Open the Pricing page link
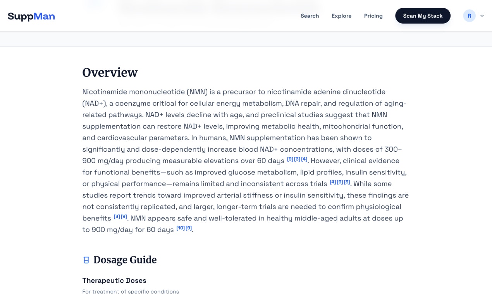Viewport: 492px width, 294px height. (x=373, y=16)
